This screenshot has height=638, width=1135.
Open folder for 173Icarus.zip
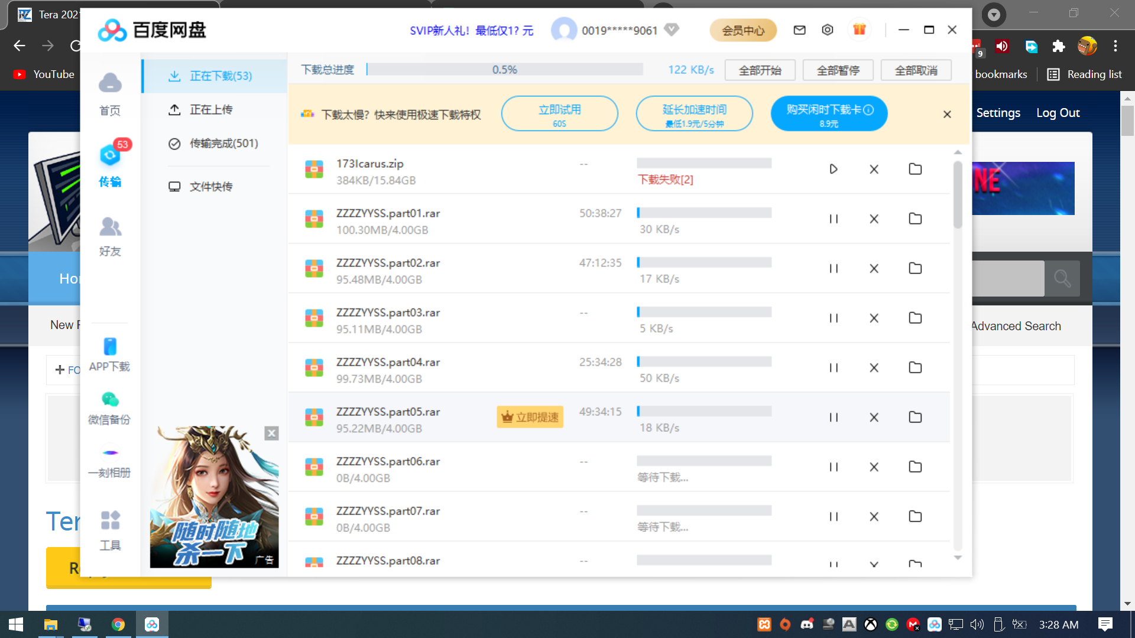tap(915, 169)
